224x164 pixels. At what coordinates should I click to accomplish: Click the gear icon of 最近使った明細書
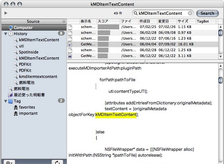click(11, 95)
